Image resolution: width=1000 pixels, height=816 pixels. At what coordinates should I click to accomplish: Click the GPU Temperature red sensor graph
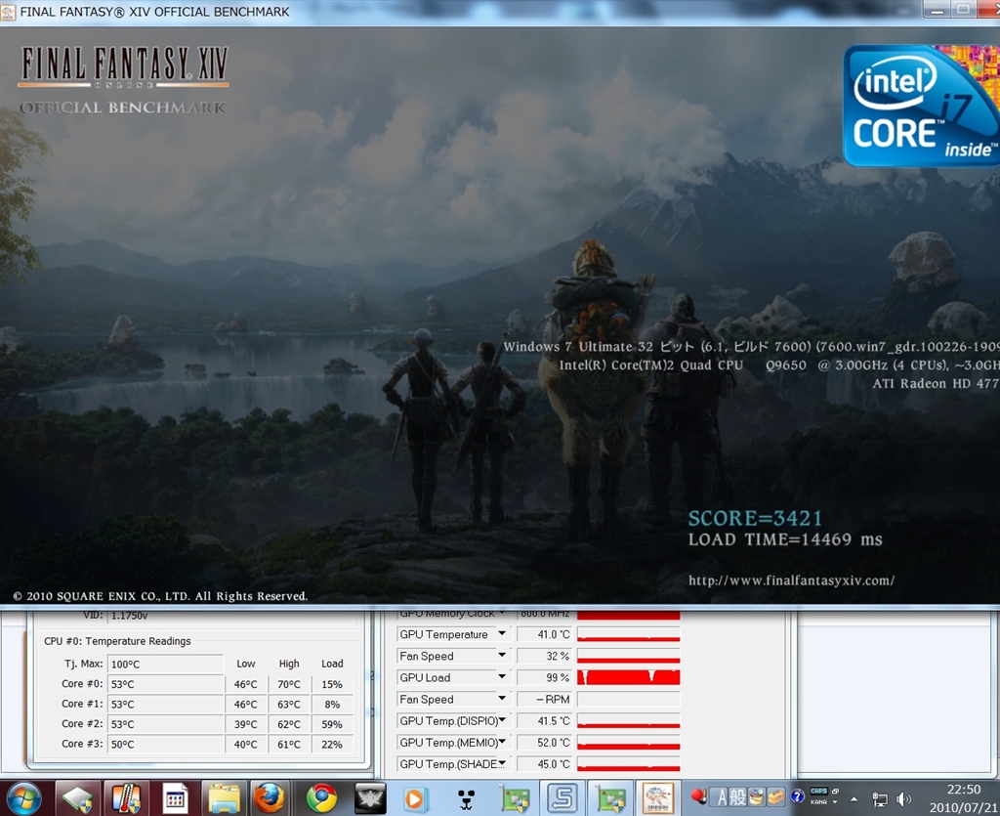(629, 634)
